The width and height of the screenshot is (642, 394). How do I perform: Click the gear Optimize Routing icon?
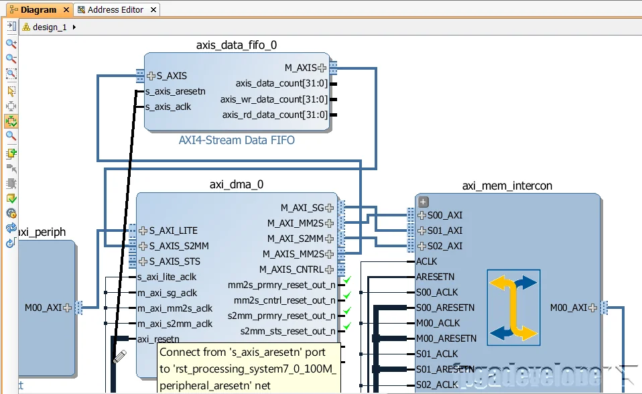(11, 213)
